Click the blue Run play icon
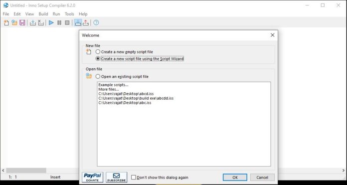The image size is (347, 185). click(51, 22)
